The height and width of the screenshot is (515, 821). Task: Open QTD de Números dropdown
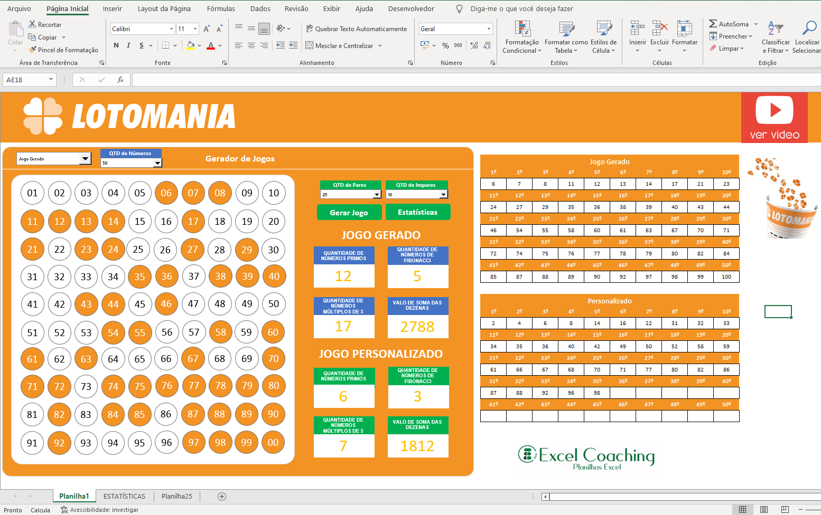[x=157, y=163]
